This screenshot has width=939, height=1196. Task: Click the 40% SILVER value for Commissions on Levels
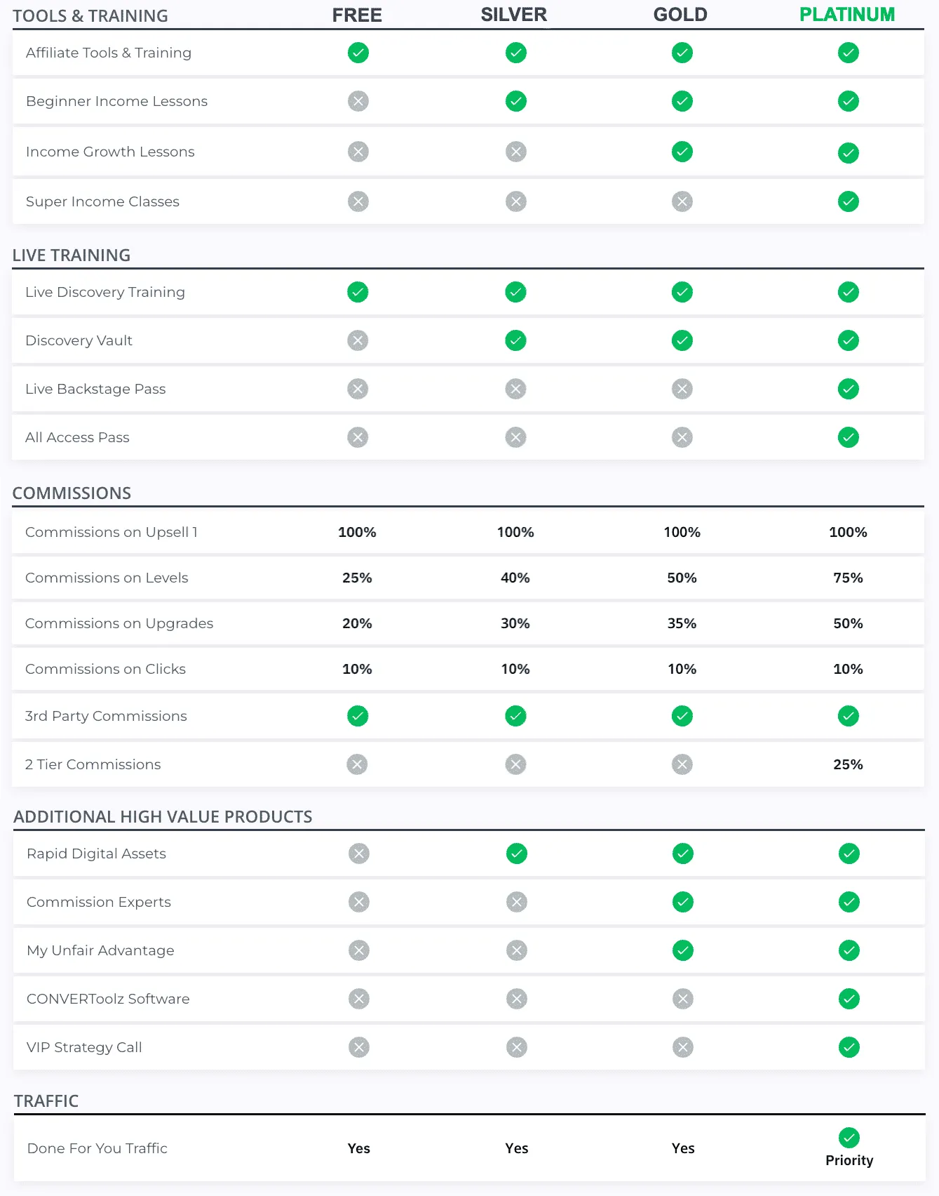pos(515,578)
